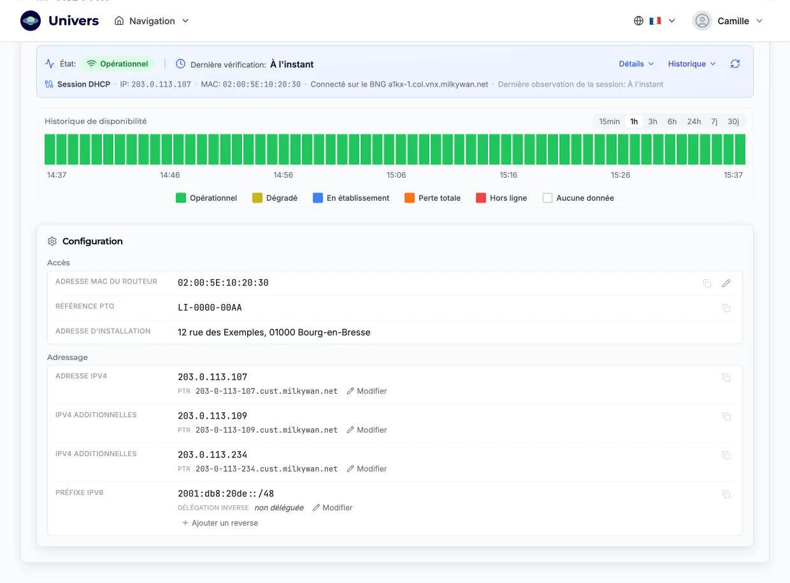
Task: Copy additional IPv4 203.0.113.234
Action: (x=726, y=456)
